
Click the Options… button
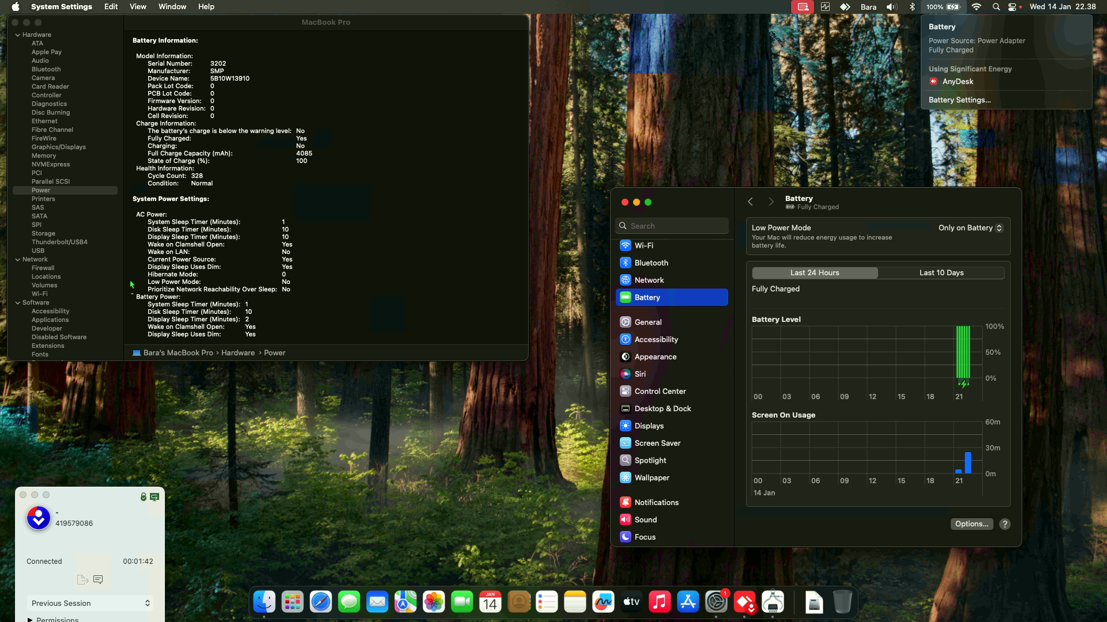(x=972, y=524)
